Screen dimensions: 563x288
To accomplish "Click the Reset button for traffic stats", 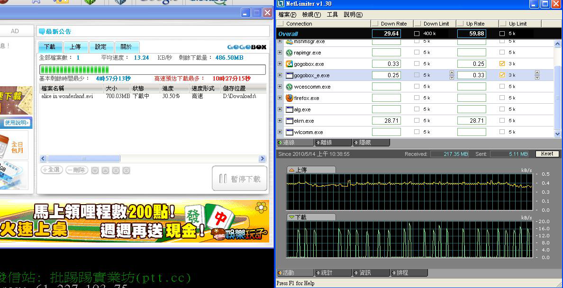I will pos(547,154).
